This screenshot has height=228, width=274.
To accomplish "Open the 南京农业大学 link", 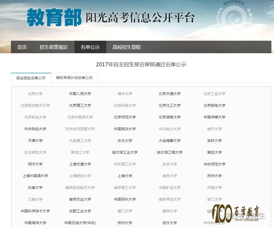I will tap(80, 199).
